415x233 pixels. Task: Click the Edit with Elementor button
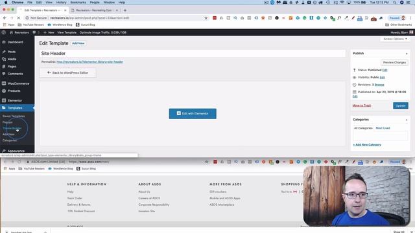tap(193, 114)
